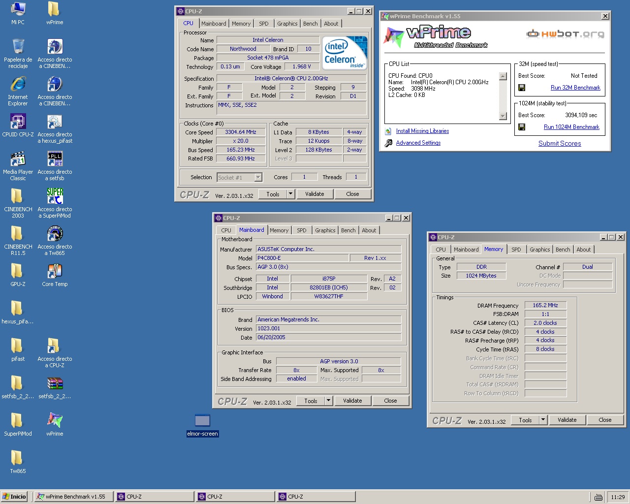This screenshot has height=504, width=630.
Task: Select elmor-screen desktop file
Action: [x=202, y=425]
